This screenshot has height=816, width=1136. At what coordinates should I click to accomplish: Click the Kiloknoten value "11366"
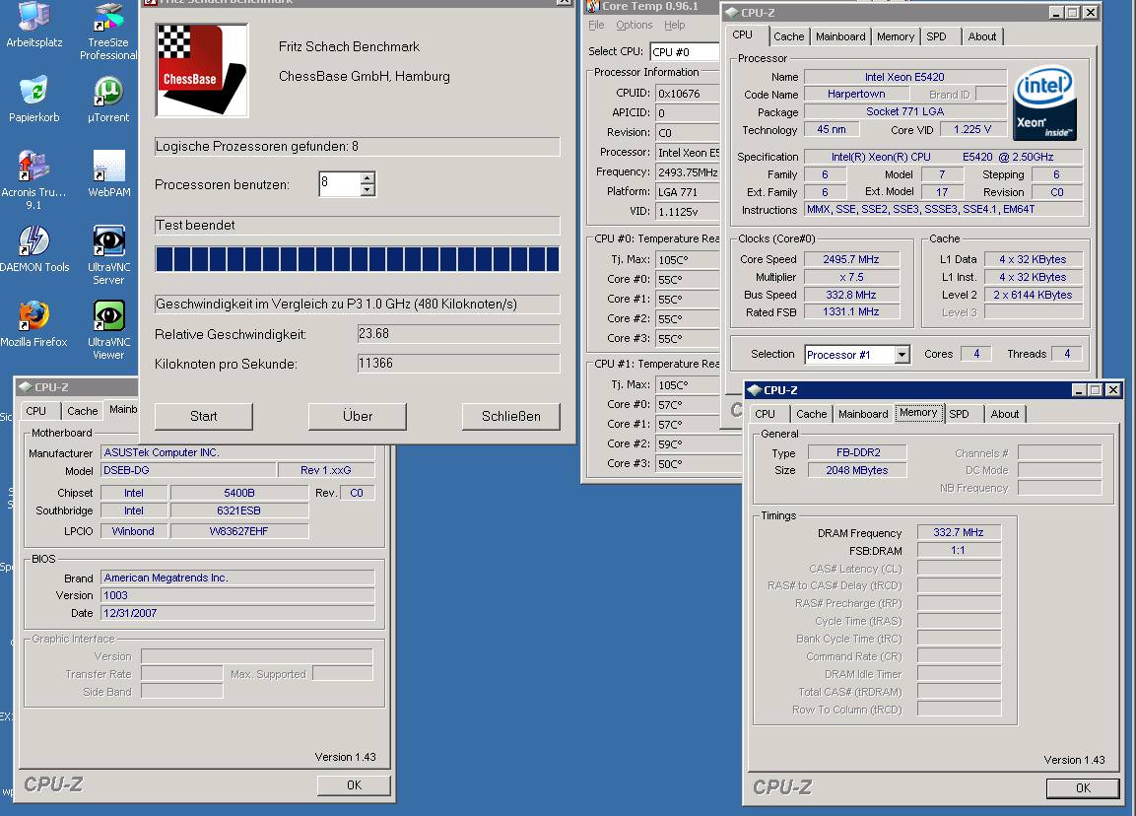458,364
